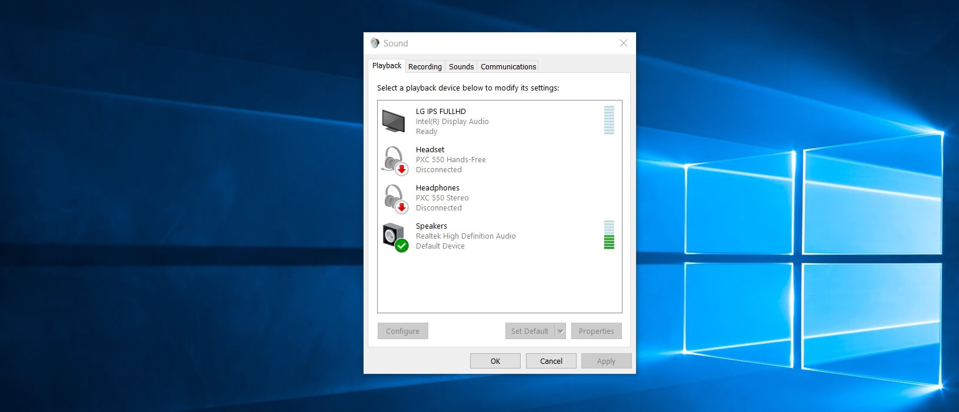Open device Properties button
Viewport: 959px width, 412px height.
click(596, 331)
